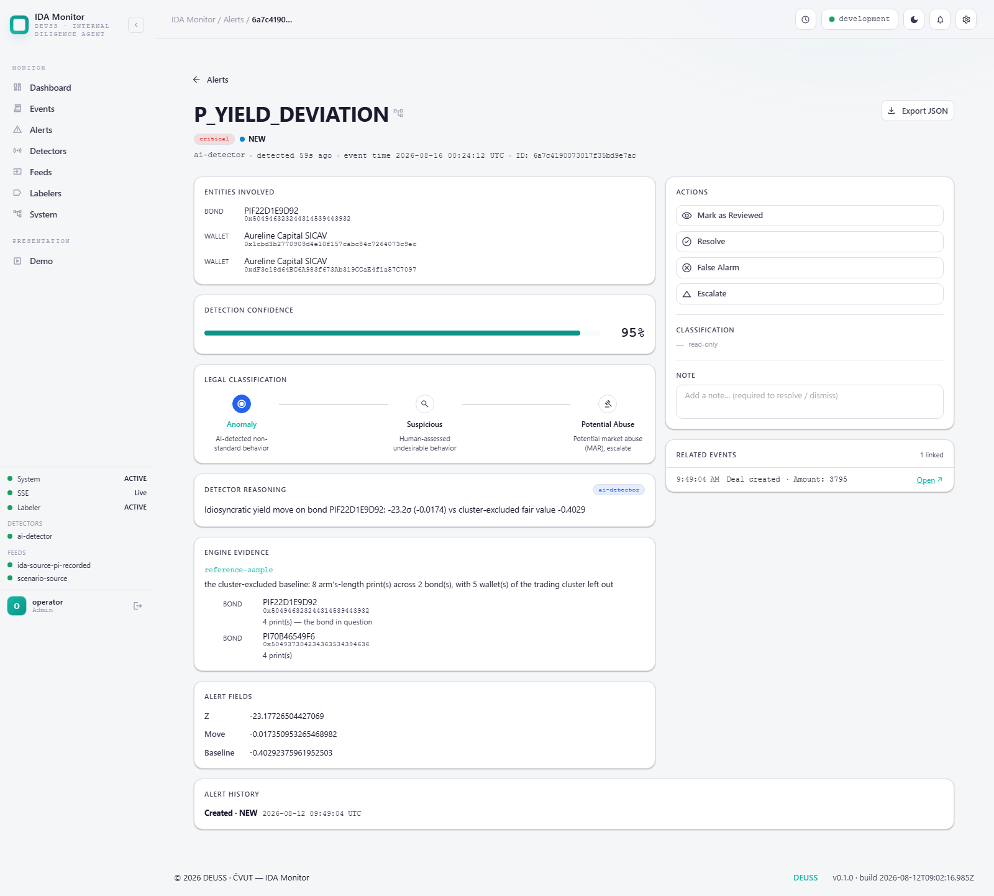This screenshot has height=896, width=994.
Task: Open the linked Deal created event
Action: pyautogui.click(x=929, y=480)
